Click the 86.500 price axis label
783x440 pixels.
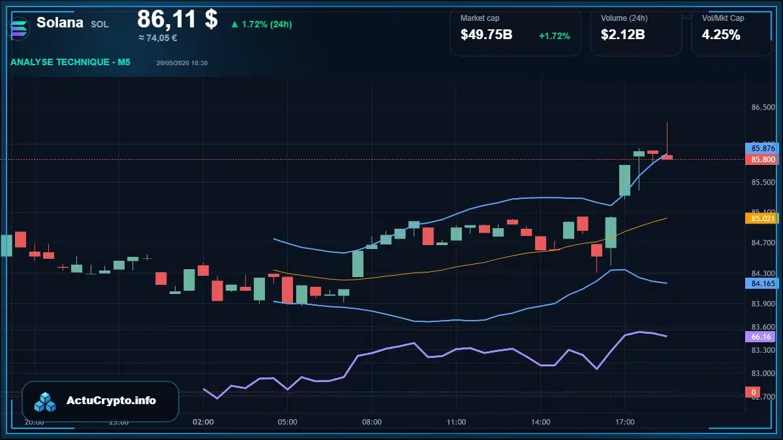pyautogui.click(x=763, y=107)
